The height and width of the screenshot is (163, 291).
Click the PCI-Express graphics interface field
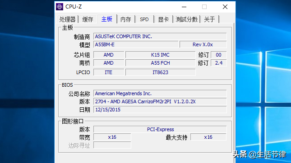(x=160, y=129)
